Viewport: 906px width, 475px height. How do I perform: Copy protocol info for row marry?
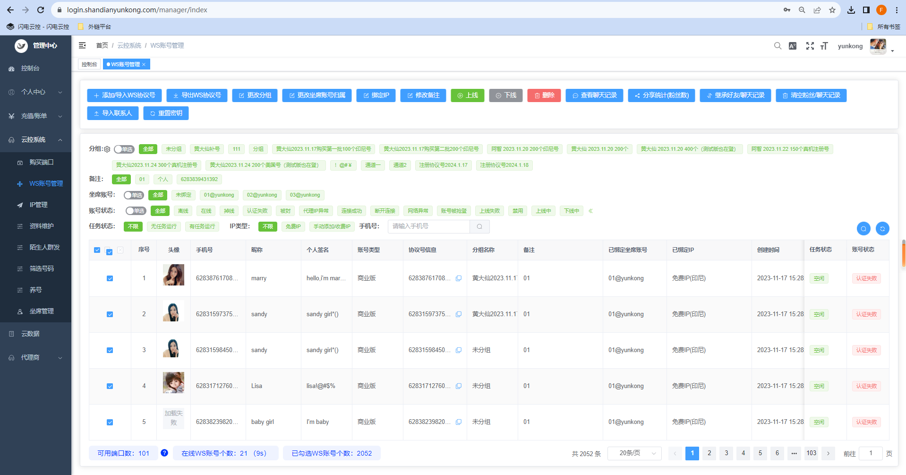coord(458,278)
